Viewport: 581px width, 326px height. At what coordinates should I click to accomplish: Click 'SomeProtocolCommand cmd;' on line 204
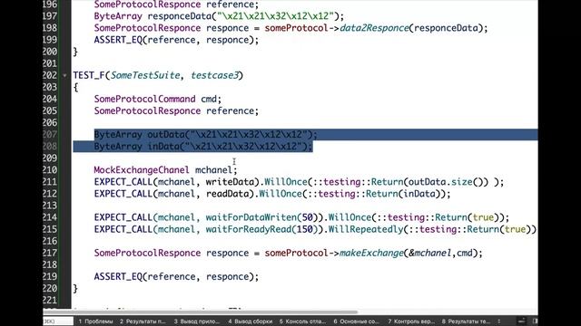coord(157,99)
